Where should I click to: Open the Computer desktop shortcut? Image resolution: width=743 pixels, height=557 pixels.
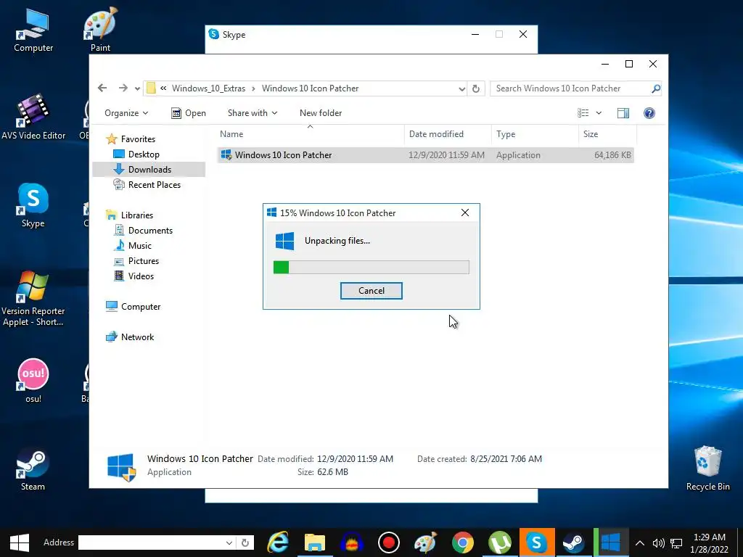33,29
